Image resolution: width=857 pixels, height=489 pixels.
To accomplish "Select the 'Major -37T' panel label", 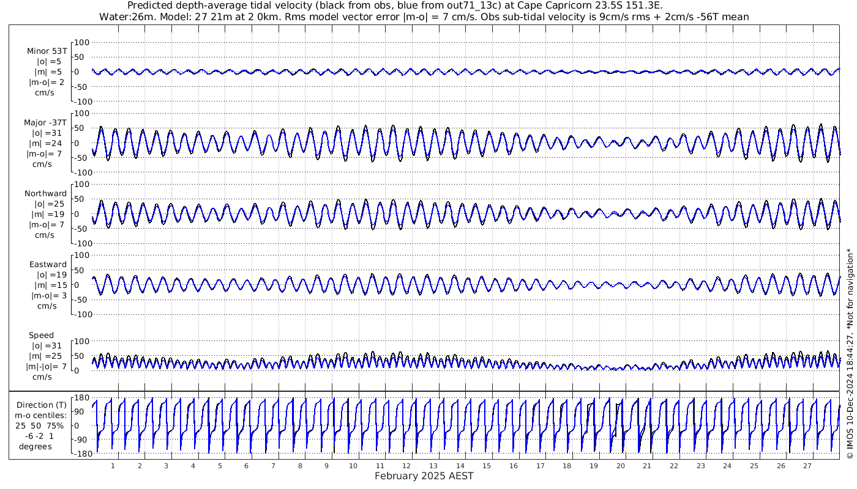I will 45,122.
